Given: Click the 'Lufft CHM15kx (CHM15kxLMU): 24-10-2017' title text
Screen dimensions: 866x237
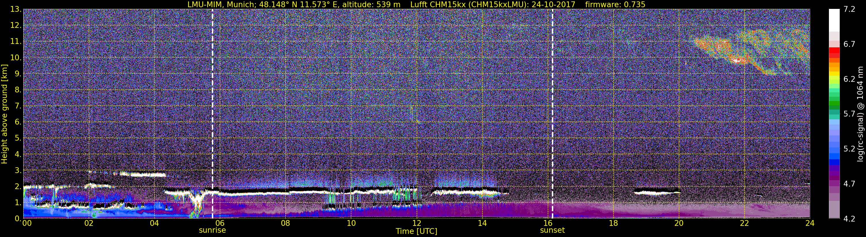Looking at the screenshot, I should 493,4.
